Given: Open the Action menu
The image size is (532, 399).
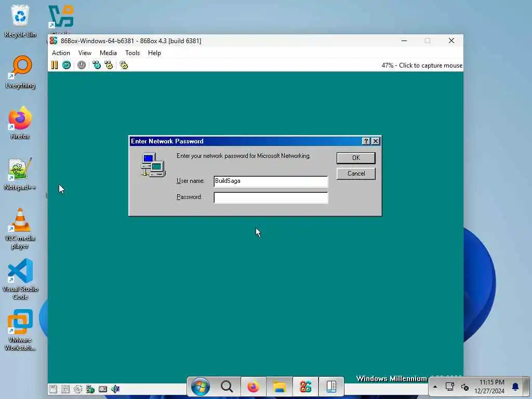Looking at the screenshot, I should coord(61,53).
